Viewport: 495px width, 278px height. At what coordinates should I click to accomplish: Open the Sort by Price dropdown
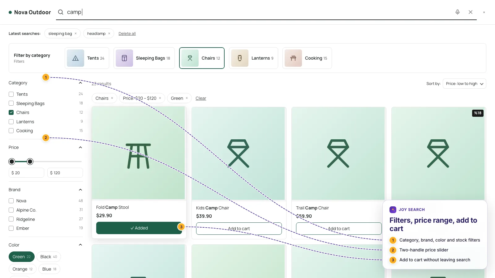[x=464, y=84]
